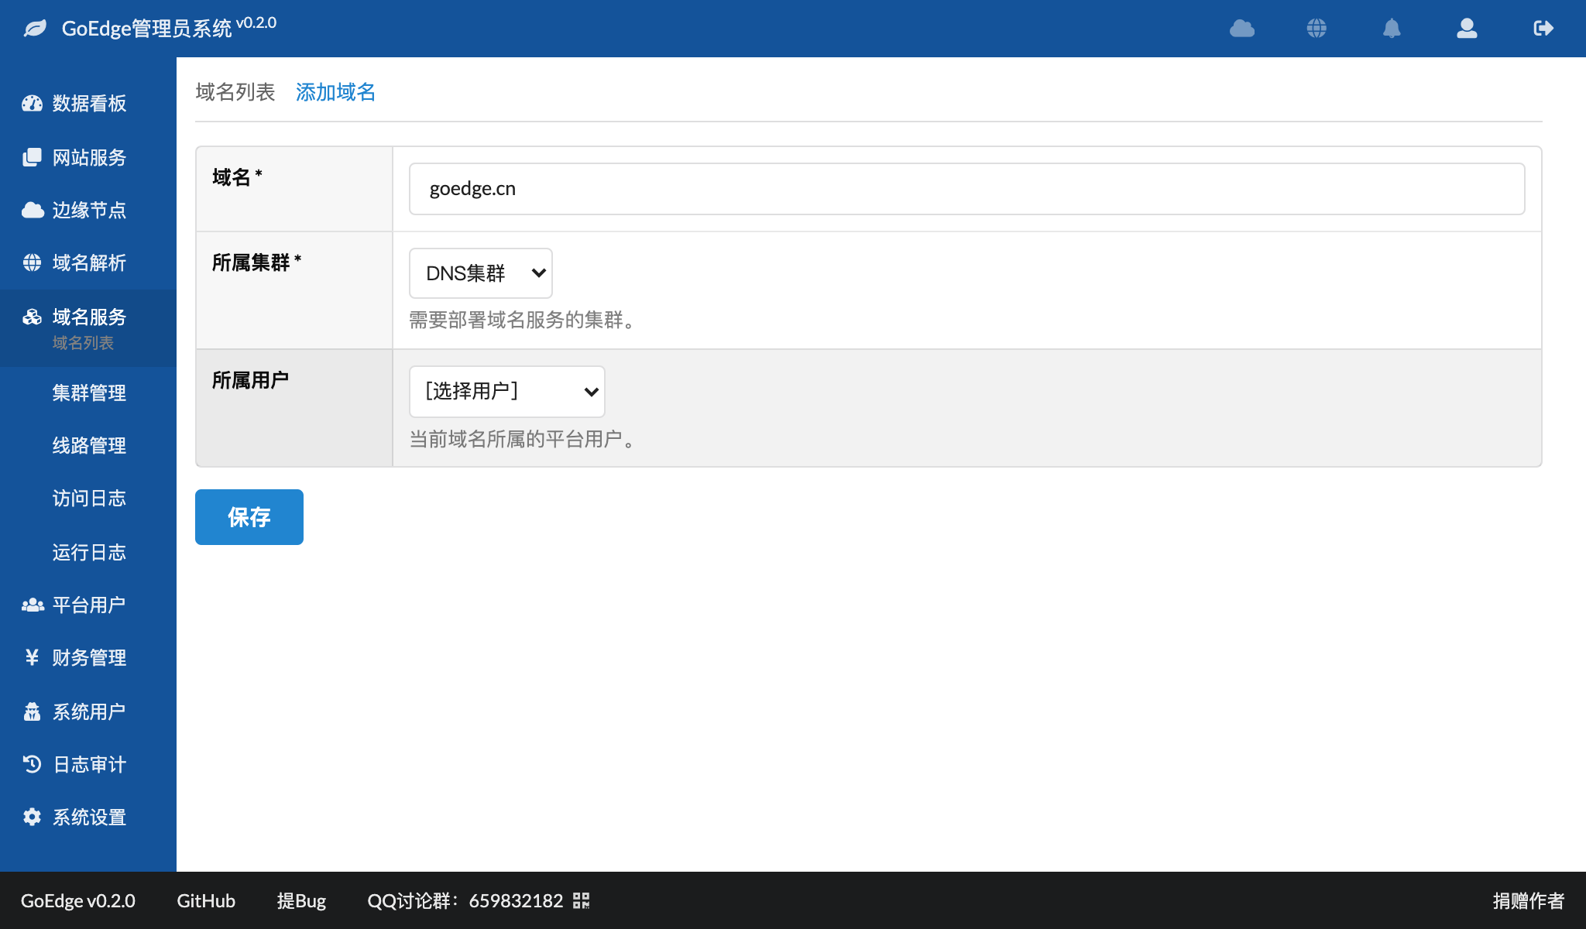Open the GitHub link in the footer
The image size is (1586, 929).
pyautogui.click(x=205, y=900)
